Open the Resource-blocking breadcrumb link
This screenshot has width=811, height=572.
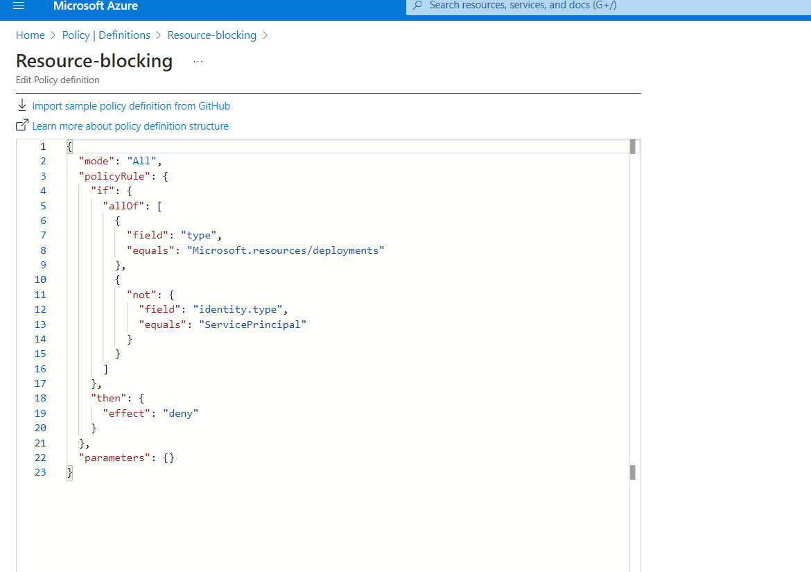(212, 35)
